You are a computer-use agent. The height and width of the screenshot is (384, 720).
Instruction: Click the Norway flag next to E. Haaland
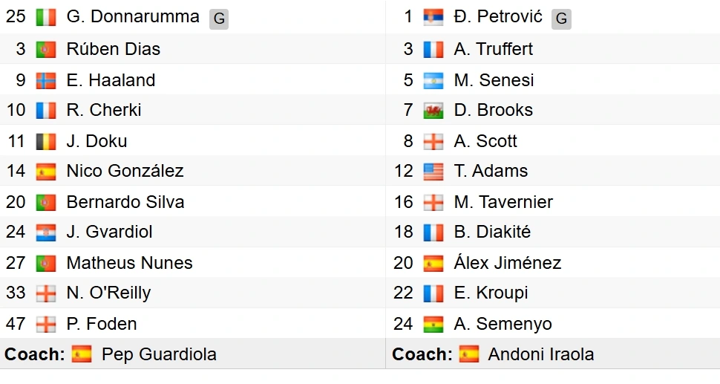tap(45, 80)
